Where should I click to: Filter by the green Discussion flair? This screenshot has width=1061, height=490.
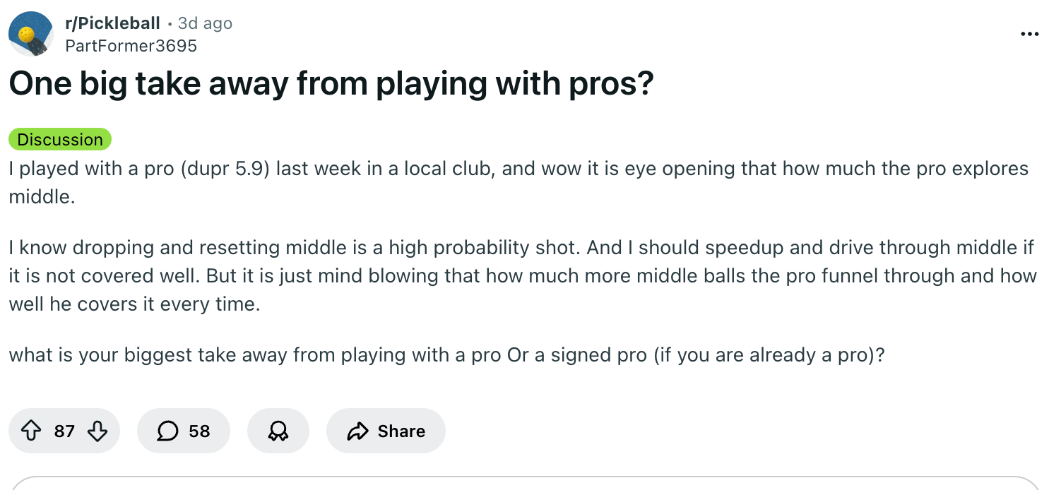coord(60,139)
